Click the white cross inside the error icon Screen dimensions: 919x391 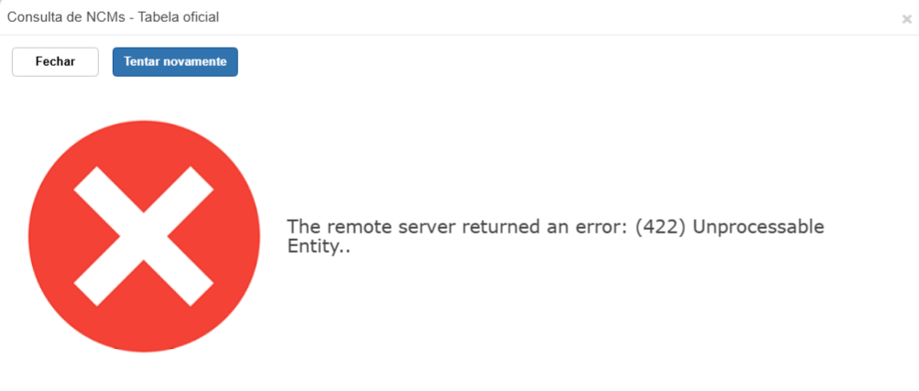coord(144,236)
